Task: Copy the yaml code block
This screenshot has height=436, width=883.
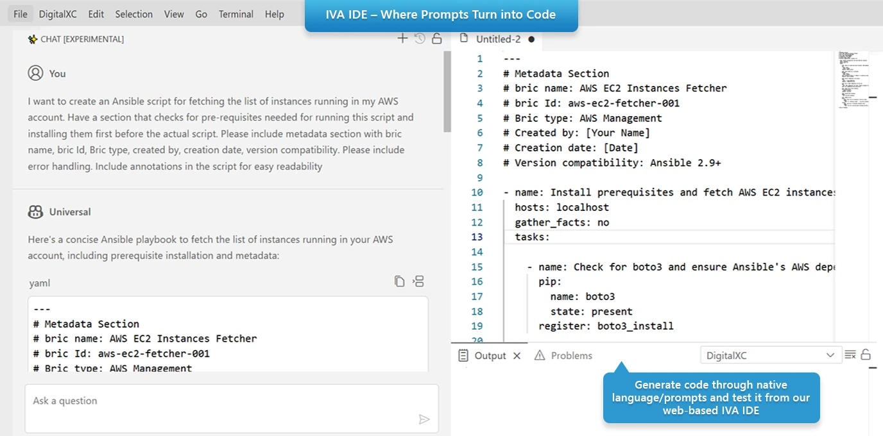Action: tap(400, 281)
